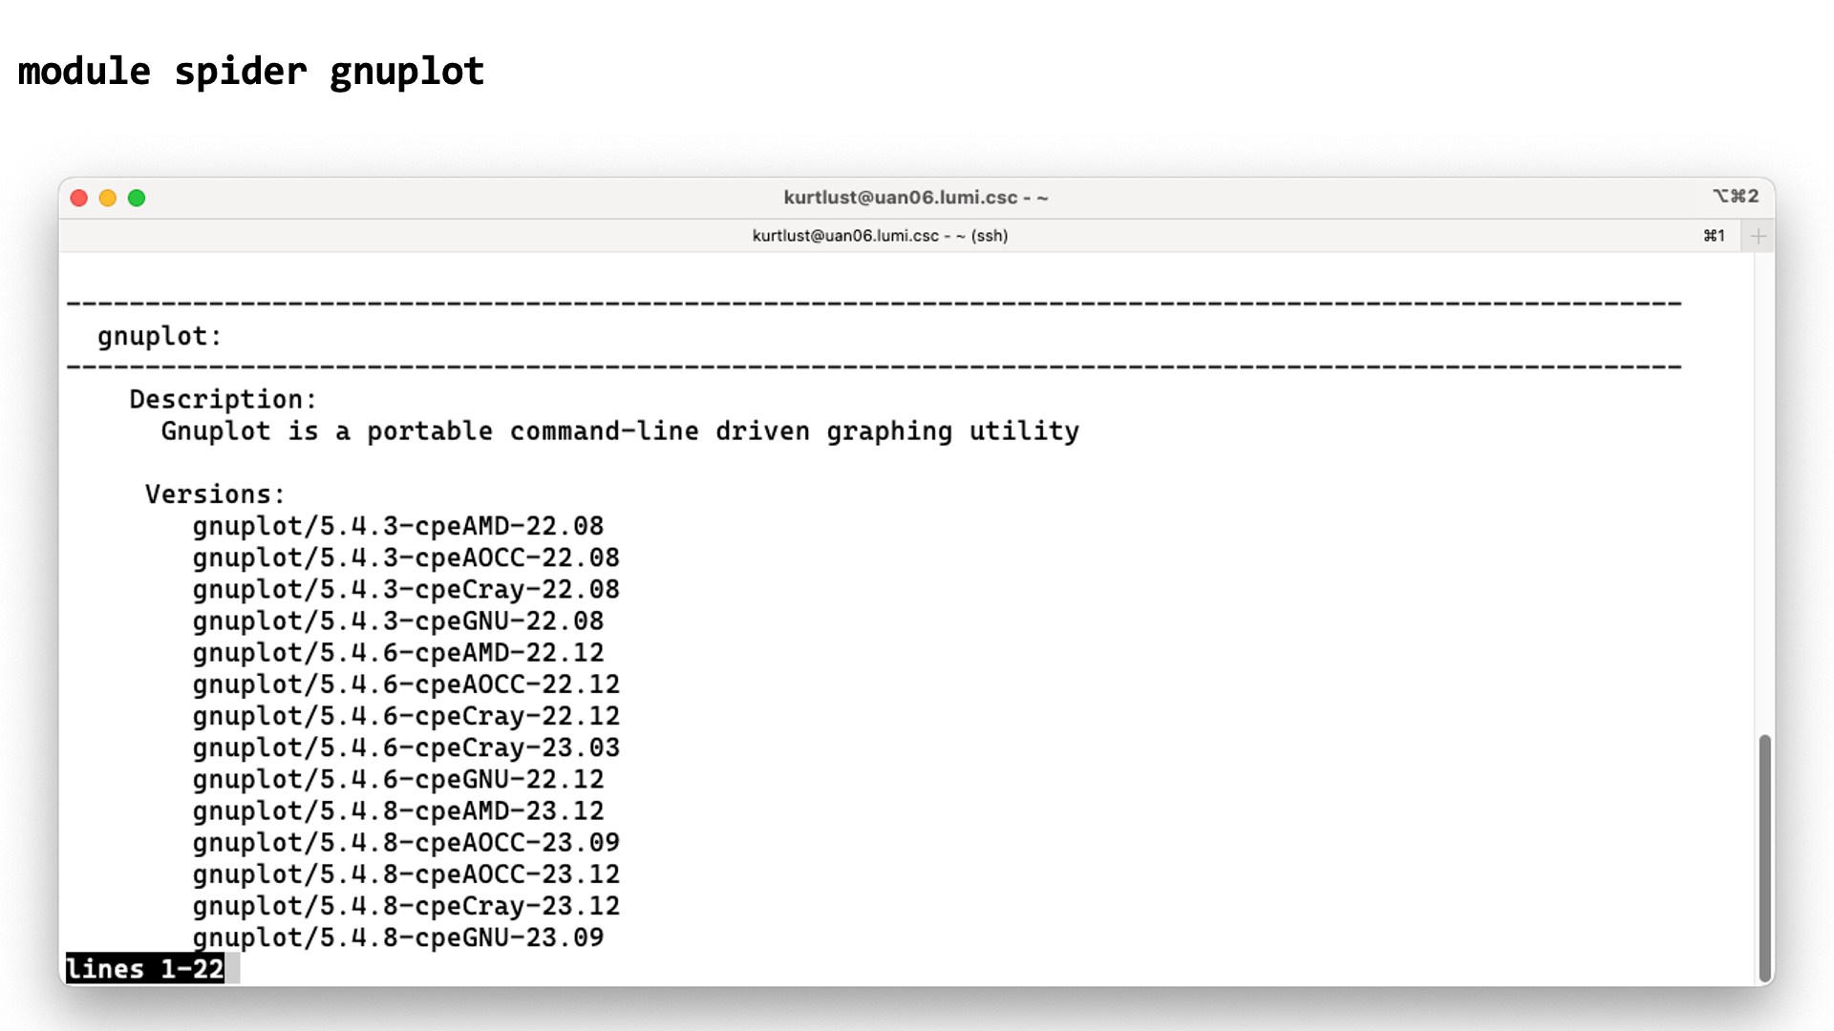1834x1031 pixels.
Task: Select gnuplot/5.4.6-cpeGNU-22.12 line
Action: click(x=398, y=779)
